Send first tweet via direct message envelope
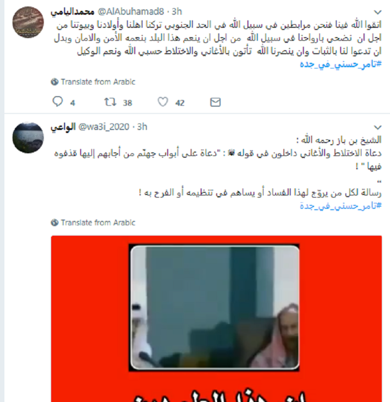This screenshot has width=390, height=402. (215, 102)
